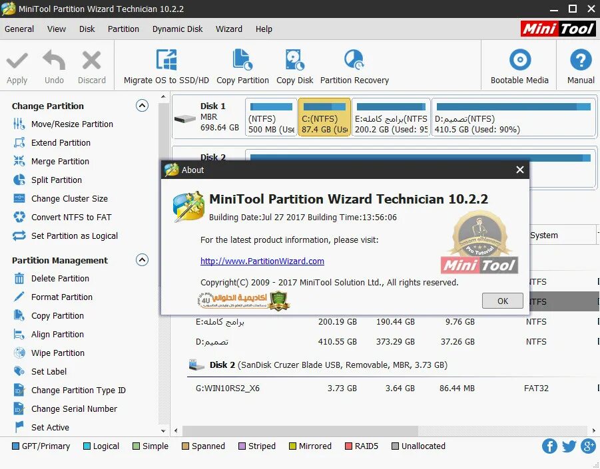
Task: Select the E: 200.19 GB list row
Action: pos(394,322)
